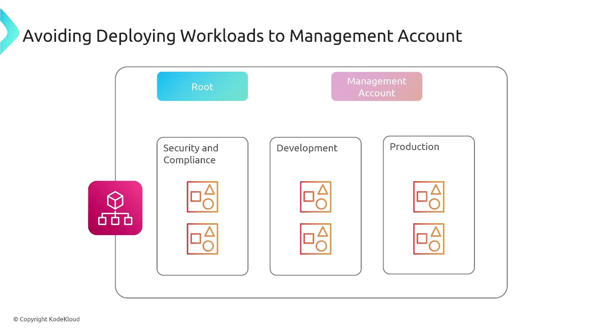Select bottom account icon in Security and Compliance
Screen dimensions: 594x334
202,239
